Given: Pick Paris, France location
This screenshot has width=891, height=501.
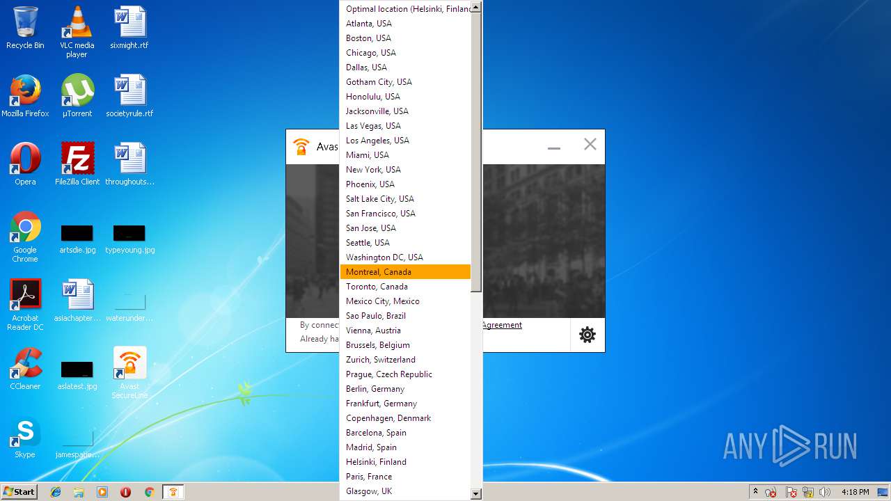Looking at the screenshot, I should (406, 477).
